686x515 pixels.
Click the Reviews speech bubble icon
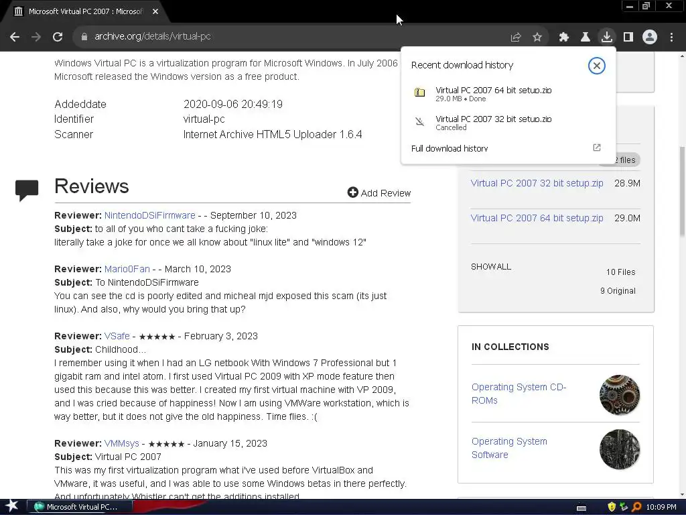pyautogui.click(x=27, y=190)
